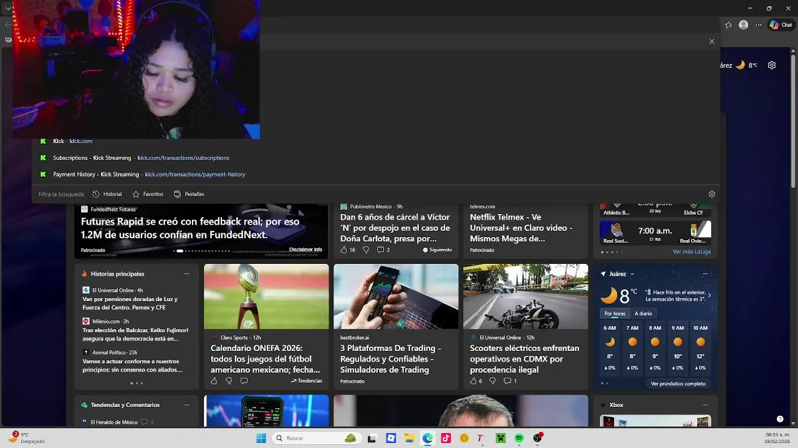Image resolution: width=798 pixels, height=448 pixels.
Task: Open Tendencias y Comentarios options menu
Action: 186,405
